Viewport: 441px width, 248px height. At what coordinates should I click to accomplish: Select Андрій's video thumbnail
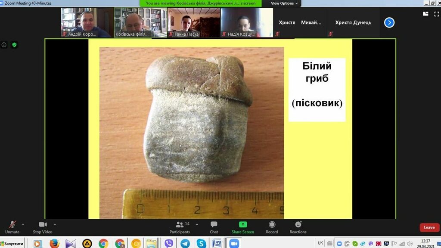pos(86,22)
